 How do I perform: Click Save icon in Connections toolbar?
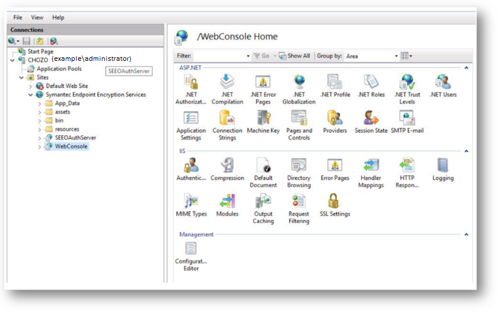27,41
